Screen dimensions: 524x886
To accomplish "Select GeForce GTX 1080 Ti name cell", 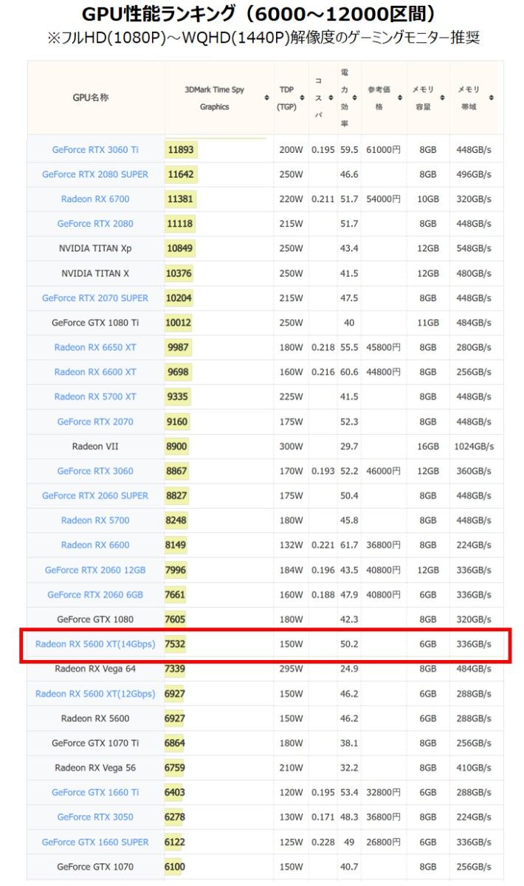I will (x=96, y=323).
